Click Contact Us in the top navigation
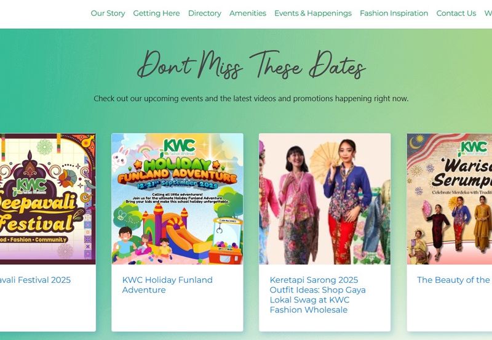 coord(456,13)
